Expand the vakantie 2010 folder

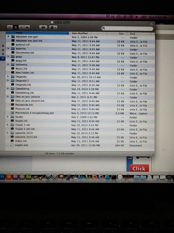(8, 133)
